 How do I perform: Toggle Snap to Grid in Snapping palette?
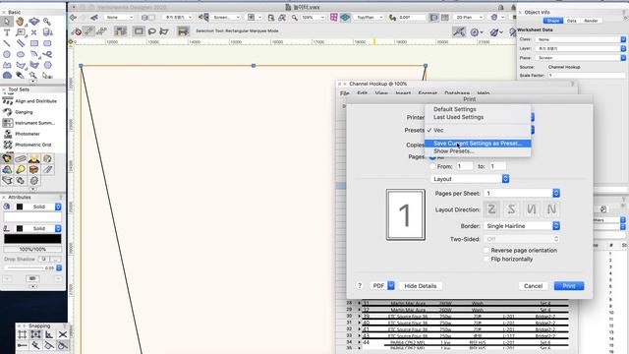22,334
